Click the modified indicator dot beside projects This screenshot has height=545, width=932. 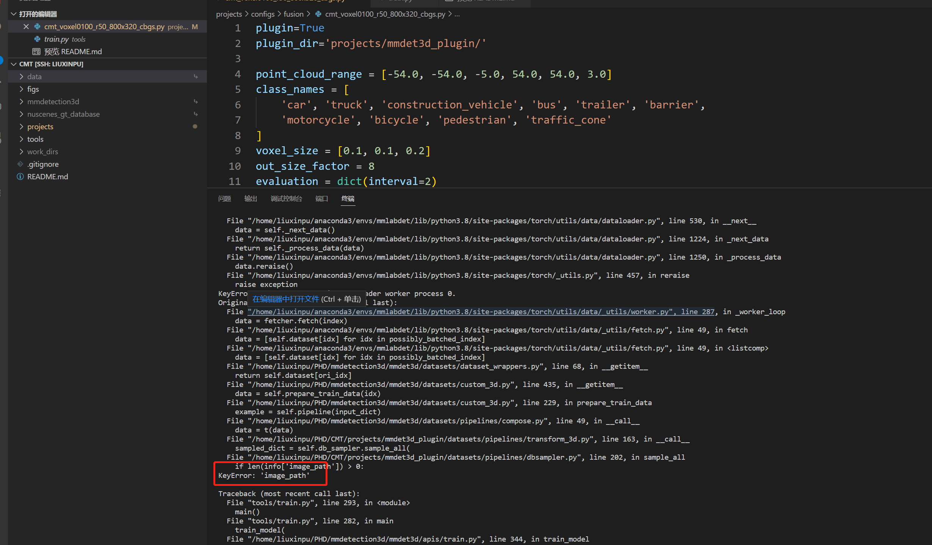point(195,126)
